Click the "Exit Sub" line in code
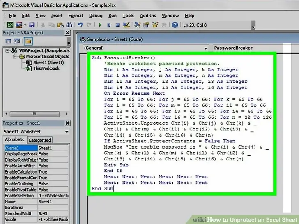 pyautogui.click(x=116, y=165)
